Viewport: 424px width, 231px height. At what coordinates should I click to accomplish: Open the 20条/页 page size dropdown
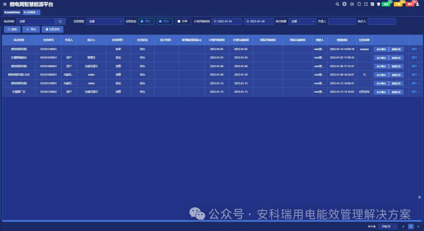click(388, 226)
